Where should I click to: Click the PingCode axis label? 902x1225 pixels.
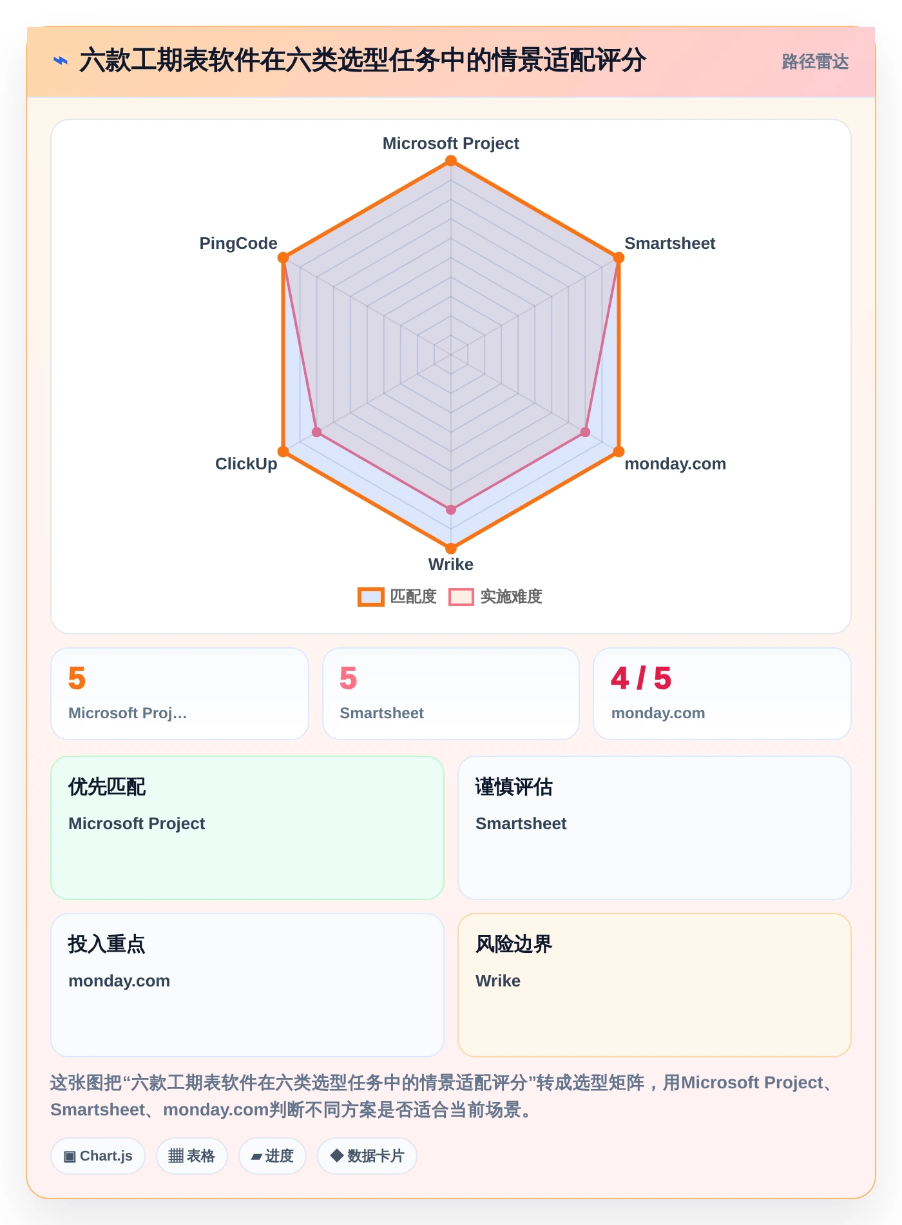tap(238, 243)
